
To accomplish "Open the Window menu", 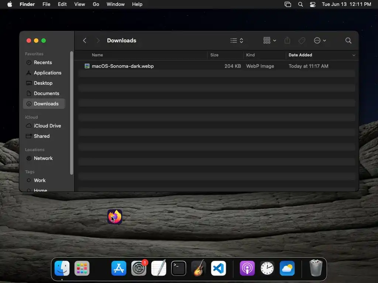I will point(116,4).
